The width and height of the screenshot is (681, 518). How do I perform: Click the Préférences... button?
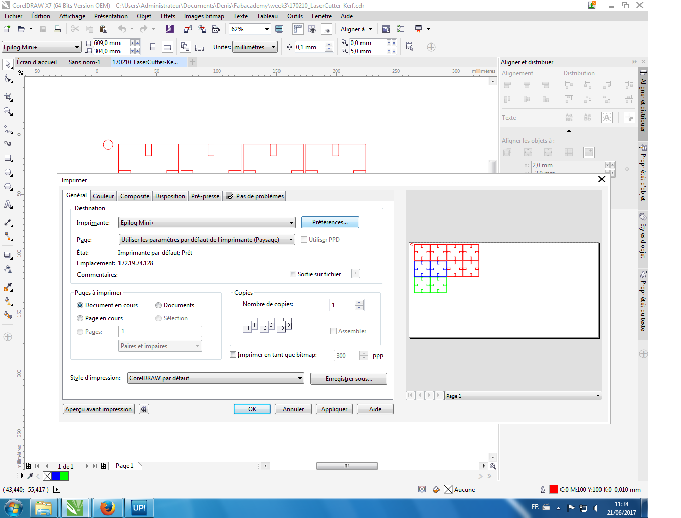(x=330, y=222)
